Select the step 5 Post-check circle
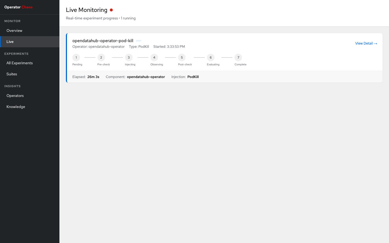The width and height of the screenshot is (389, 243). pos(182,58)
